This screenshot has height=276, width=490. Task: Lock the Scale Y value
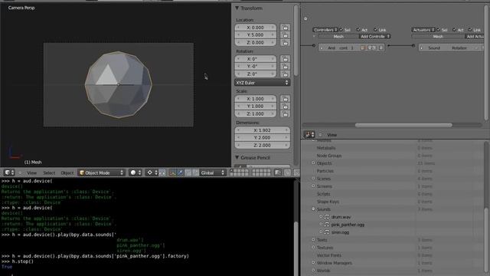(x=285, y=107)
